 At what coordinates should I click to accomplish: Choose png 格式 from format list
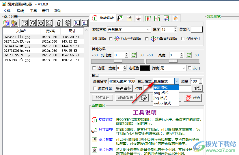(166, 93)
